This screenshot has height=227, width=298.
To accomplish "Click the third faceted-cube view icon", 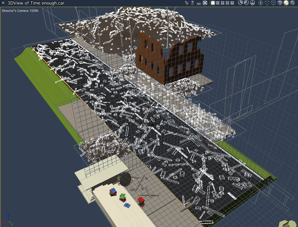I will coord(252,3).
